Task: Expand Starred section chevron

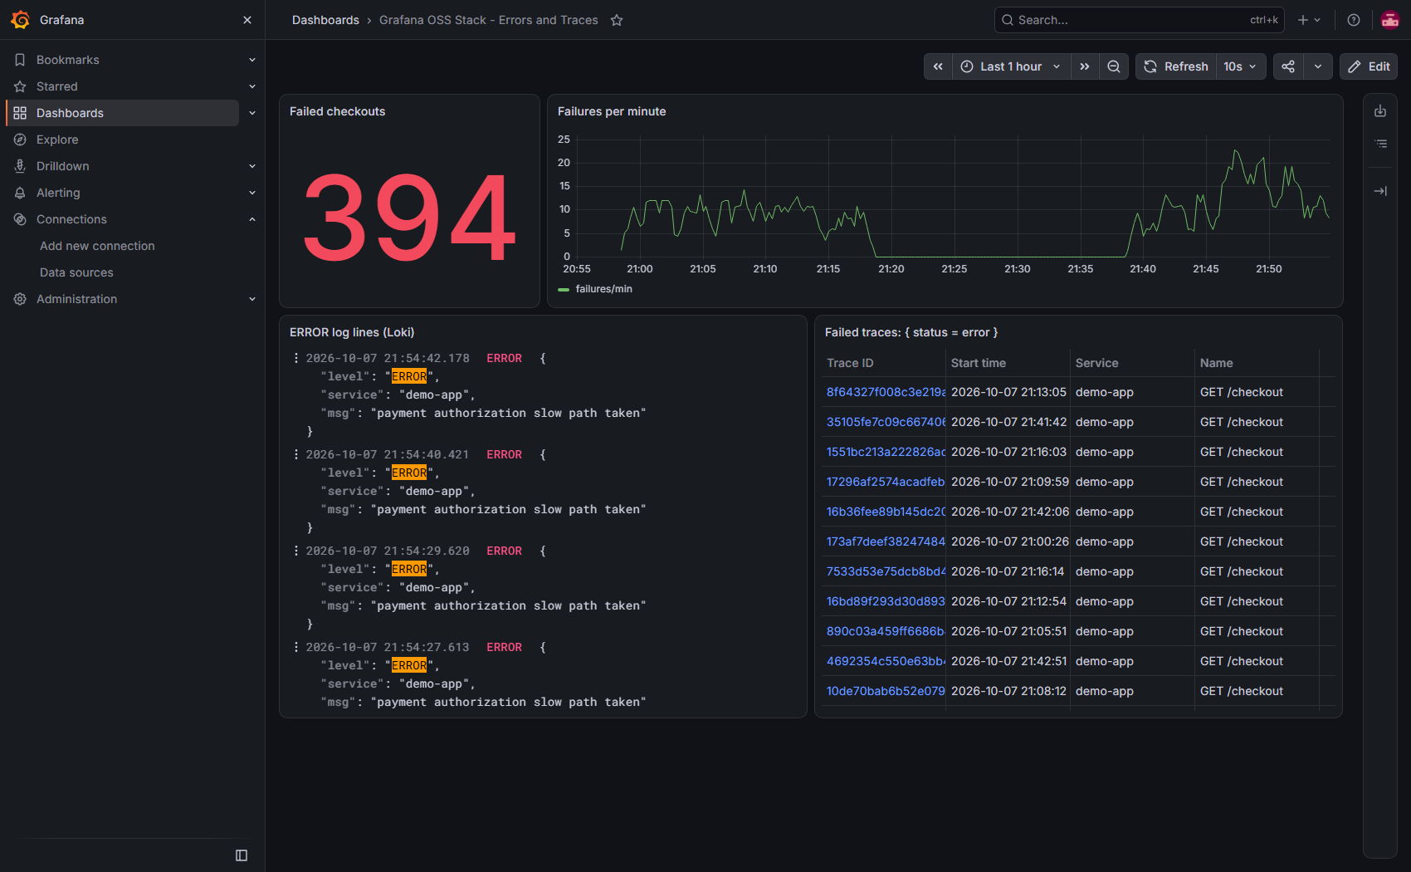Action: click(x=252, y=86)
